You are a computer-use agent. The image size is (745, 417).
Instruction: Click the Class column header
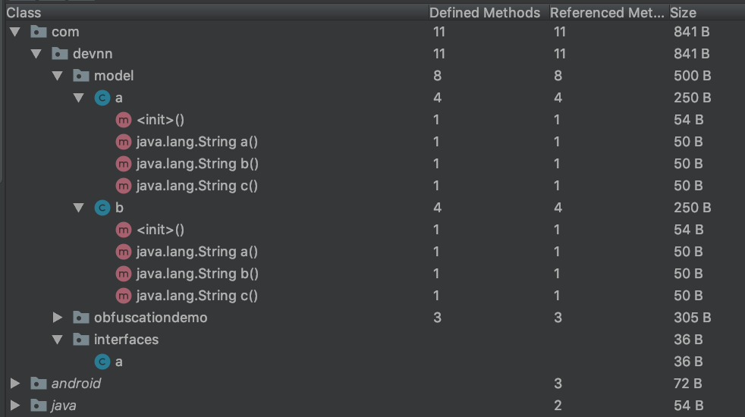point(24,12)
